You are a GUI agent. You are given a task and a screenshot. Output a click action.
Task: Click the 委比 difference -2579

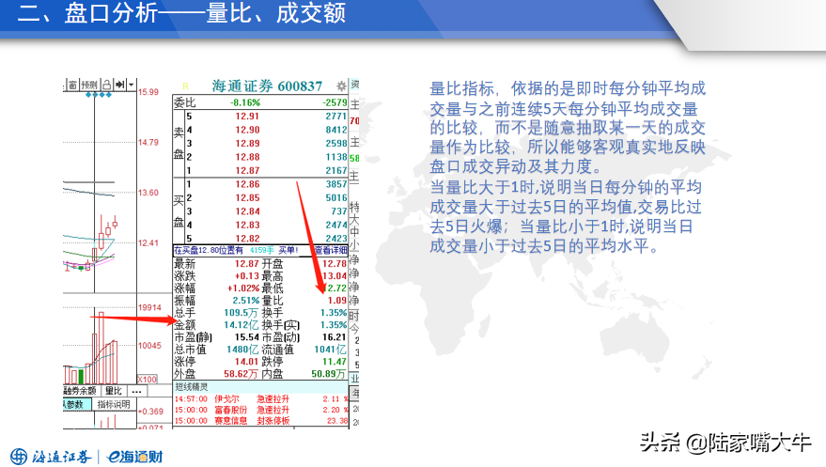pos(335,102)
